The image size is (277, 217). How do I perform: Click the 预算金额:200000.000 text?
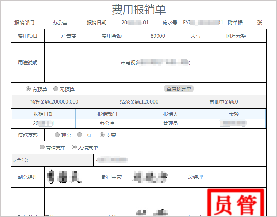[54, 102]
